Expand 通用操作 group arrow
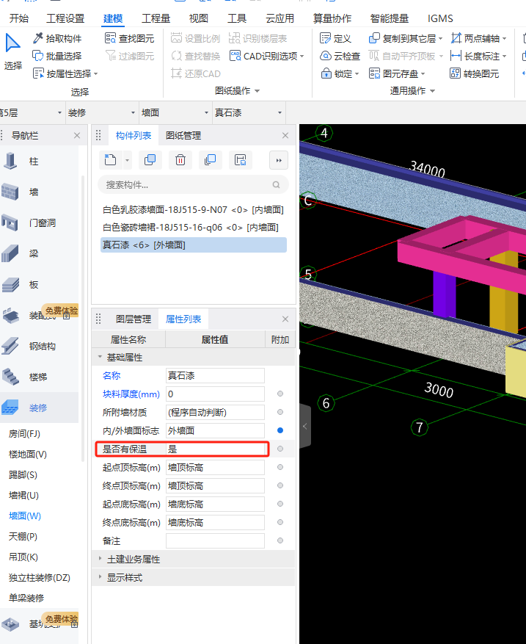 (x=432, y=91)
